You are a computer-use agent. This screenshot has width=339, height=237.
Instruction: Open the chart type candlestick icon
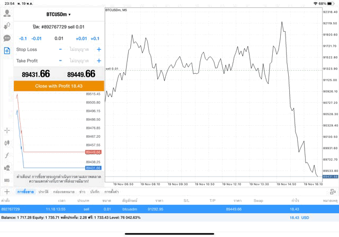7,143
